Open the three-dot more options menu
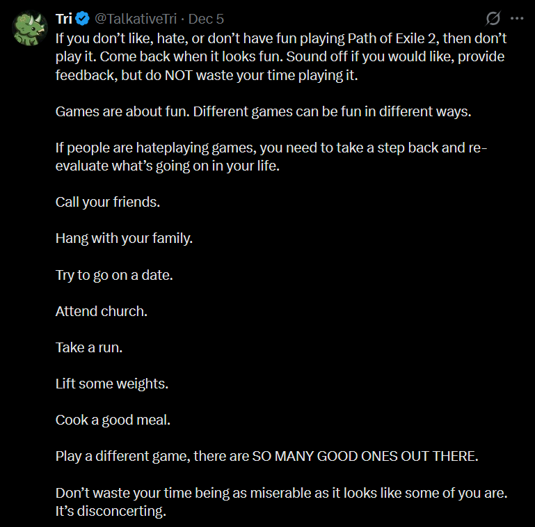Image resolution: width=535 pixels, height=527 pixels. click(517, 18)
